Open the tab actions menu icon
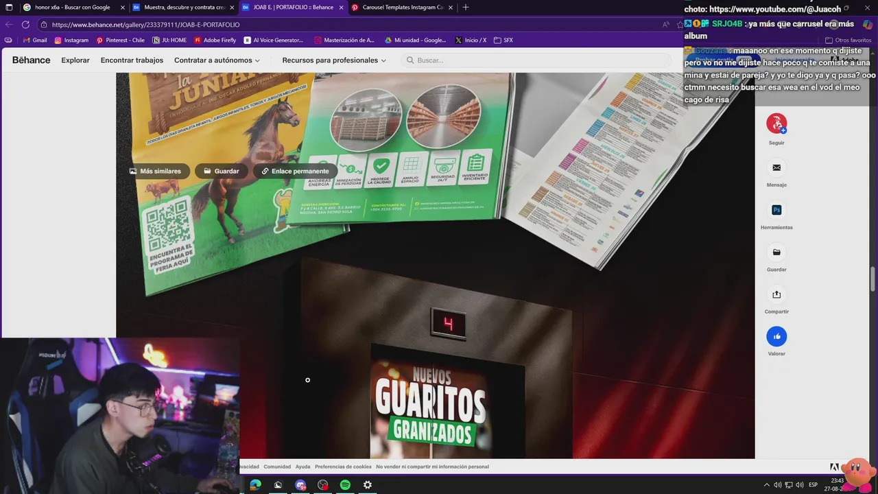 pos(9,8)
